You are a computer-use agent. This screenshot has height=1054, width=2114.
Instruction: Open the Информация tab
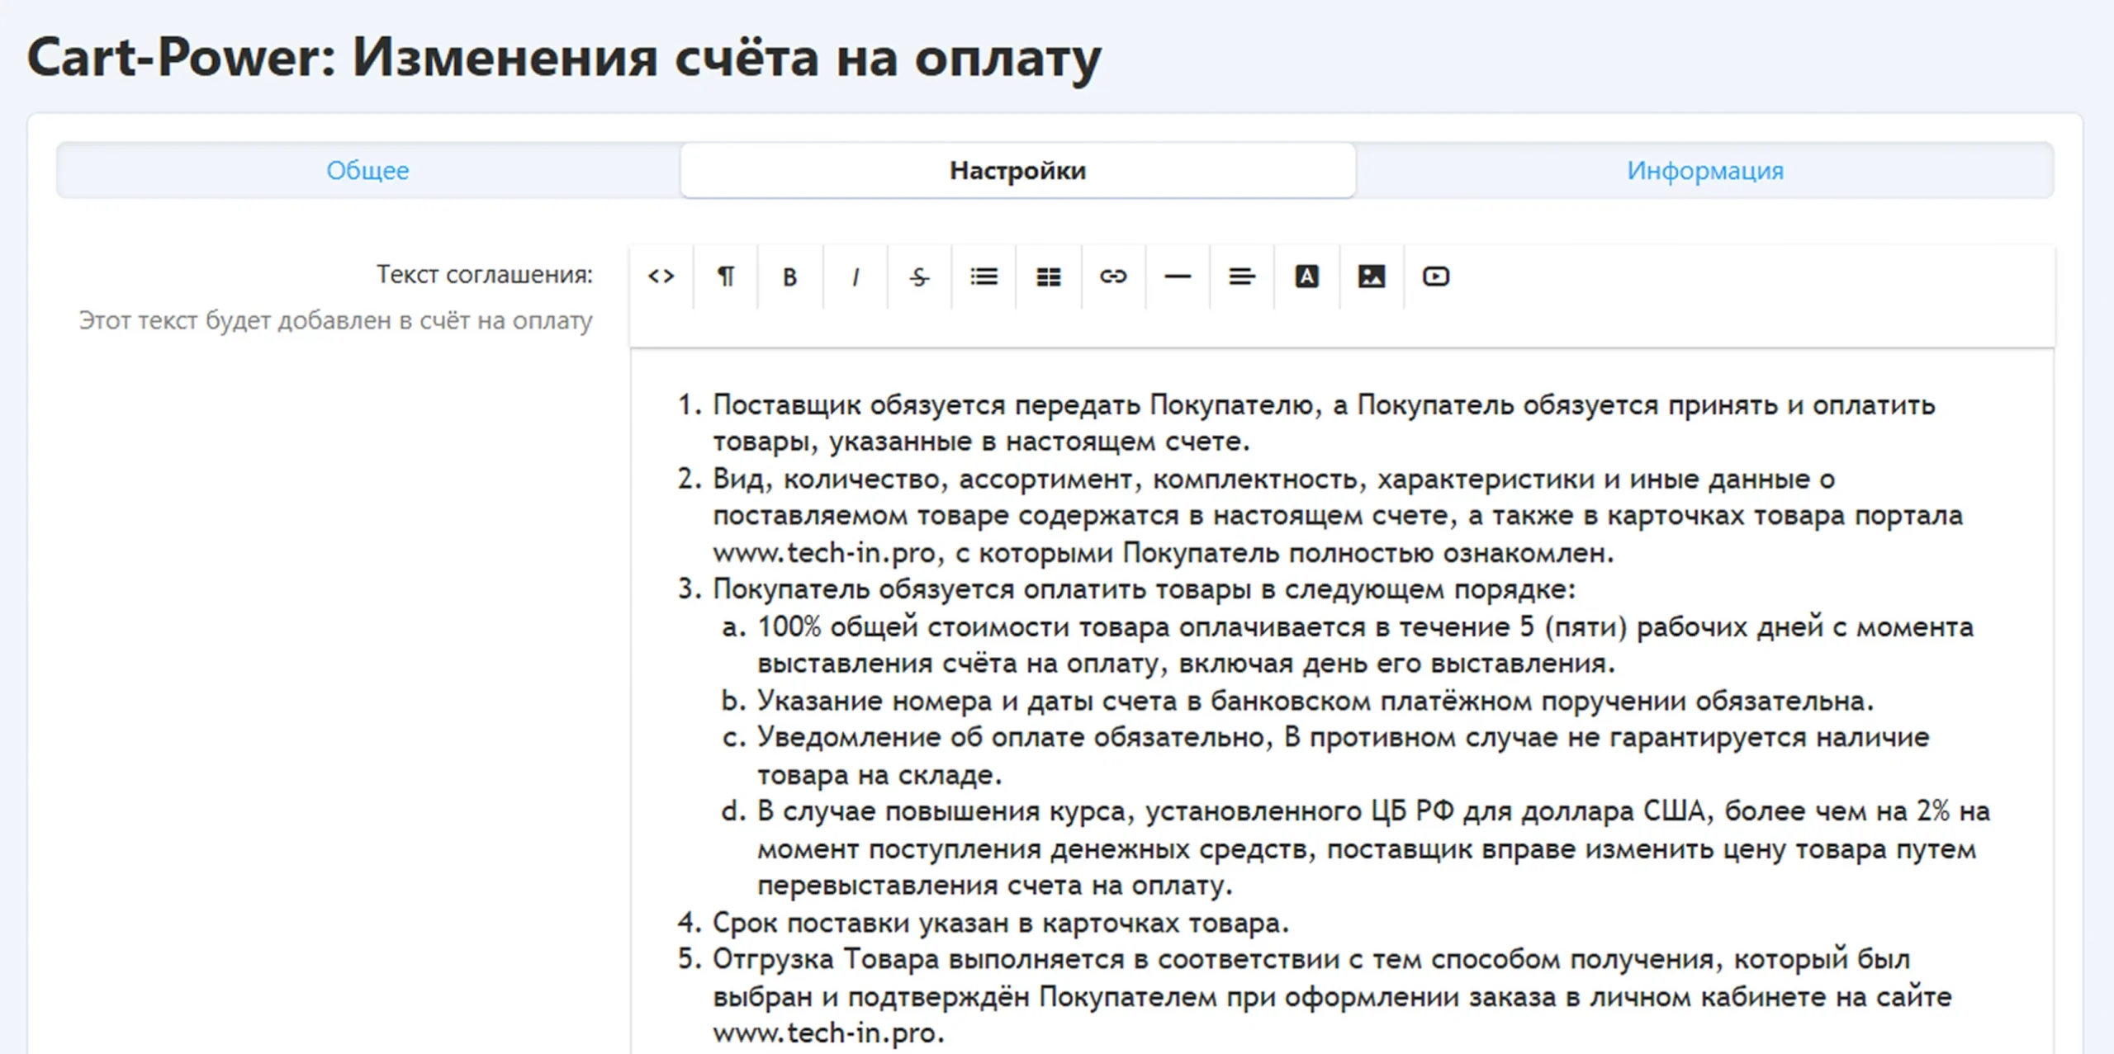click(1705, 171)
